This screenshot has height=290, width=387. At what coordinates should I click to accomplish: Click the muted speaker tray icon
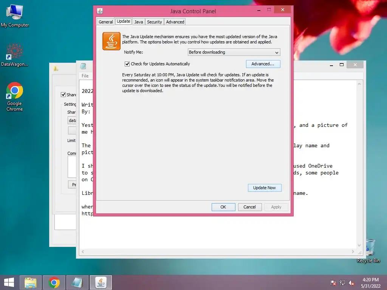351,282
